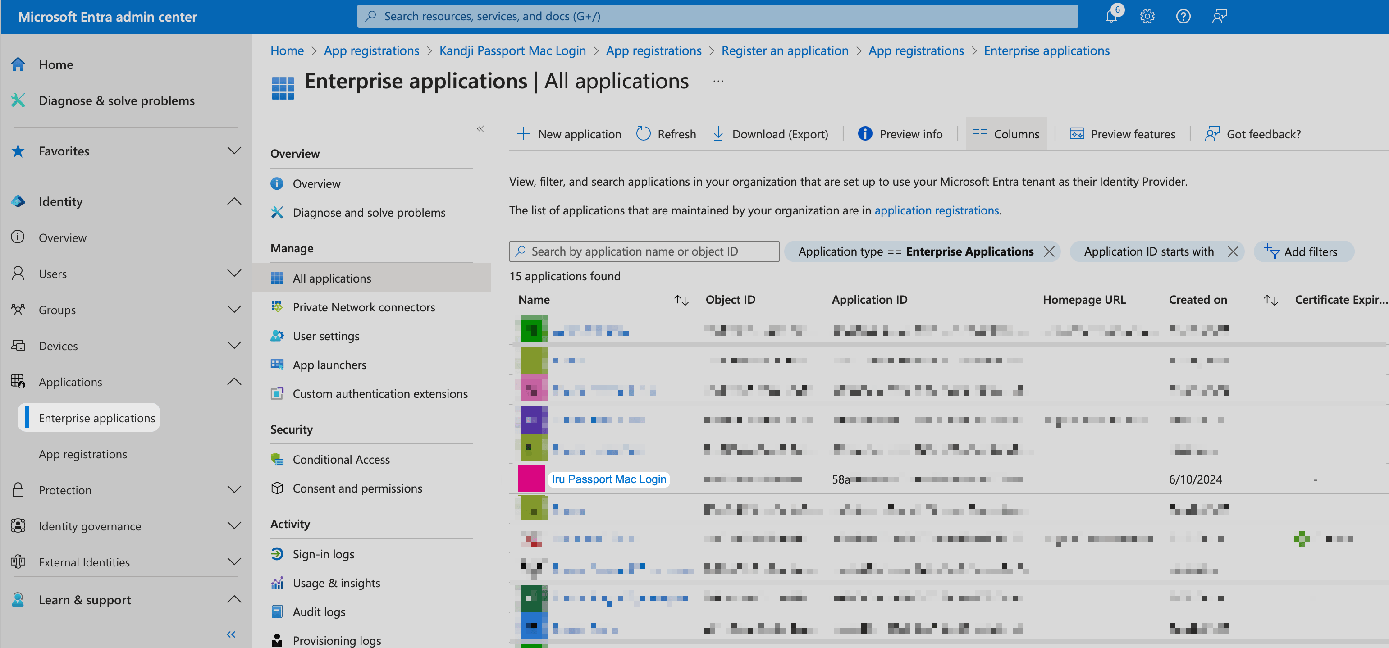Expand the Users chevron
The image size is (1389, 648).
pyautogui.click(x=234, y=274)
